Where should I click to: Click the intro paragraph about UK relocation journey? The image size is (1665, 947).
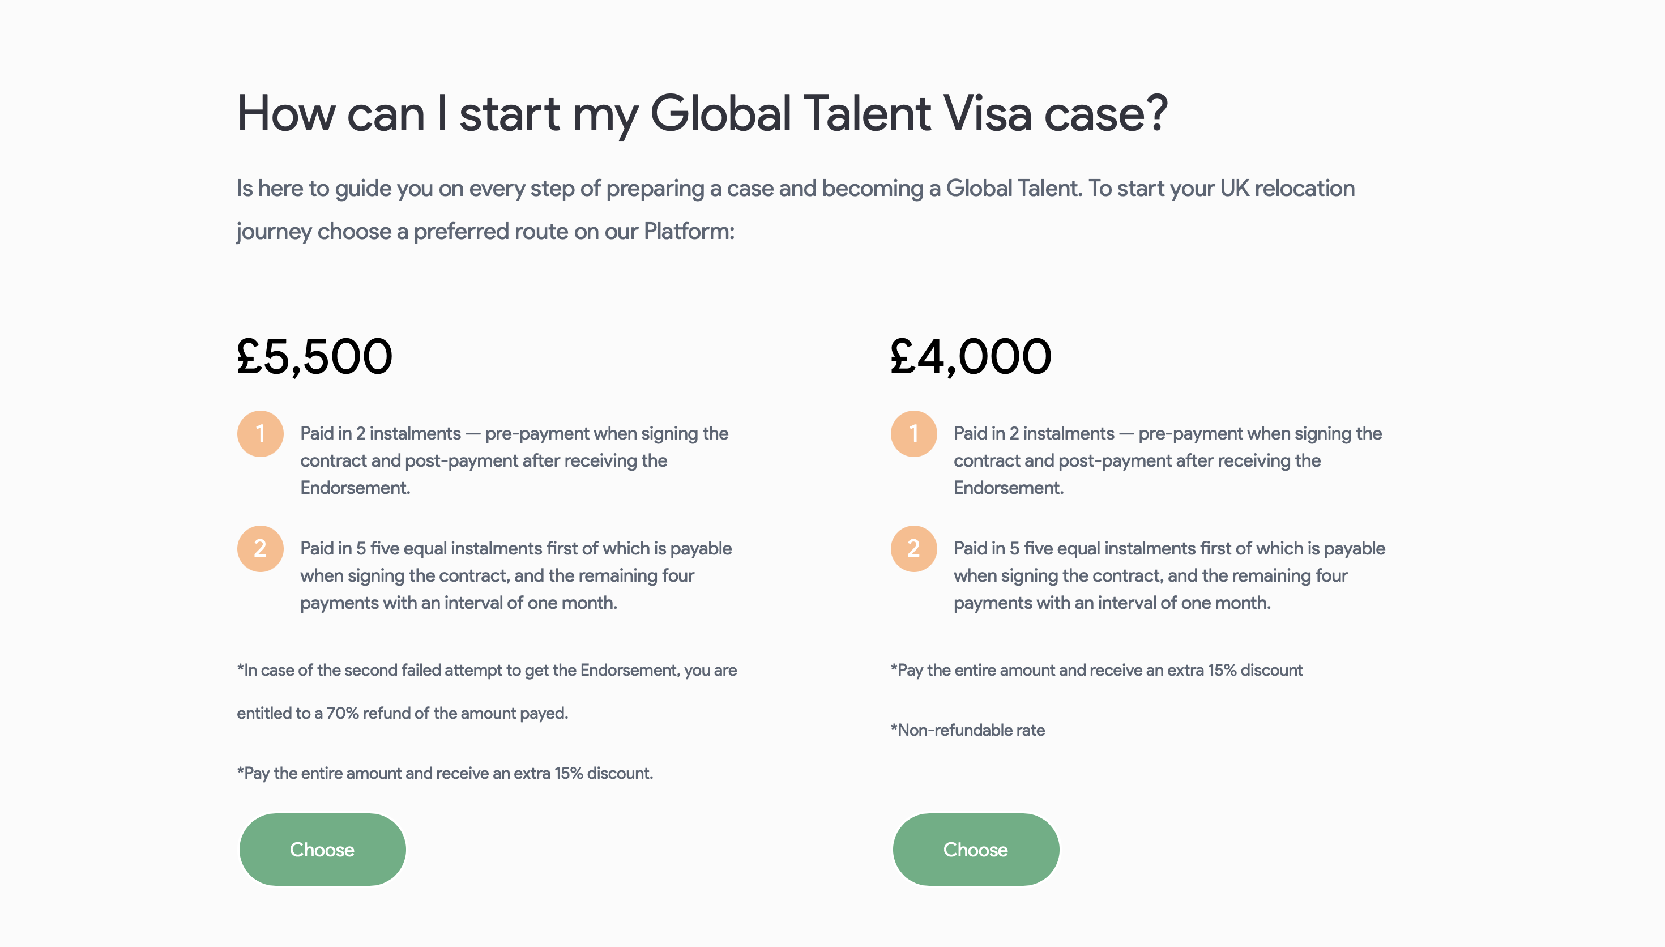[796, 210]
